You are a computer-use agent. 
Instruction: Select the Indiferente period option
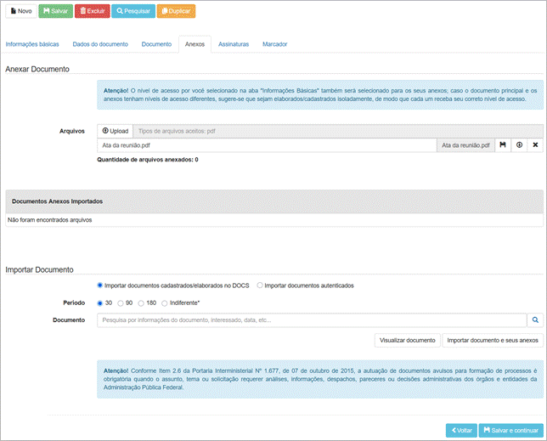(166, 302)
